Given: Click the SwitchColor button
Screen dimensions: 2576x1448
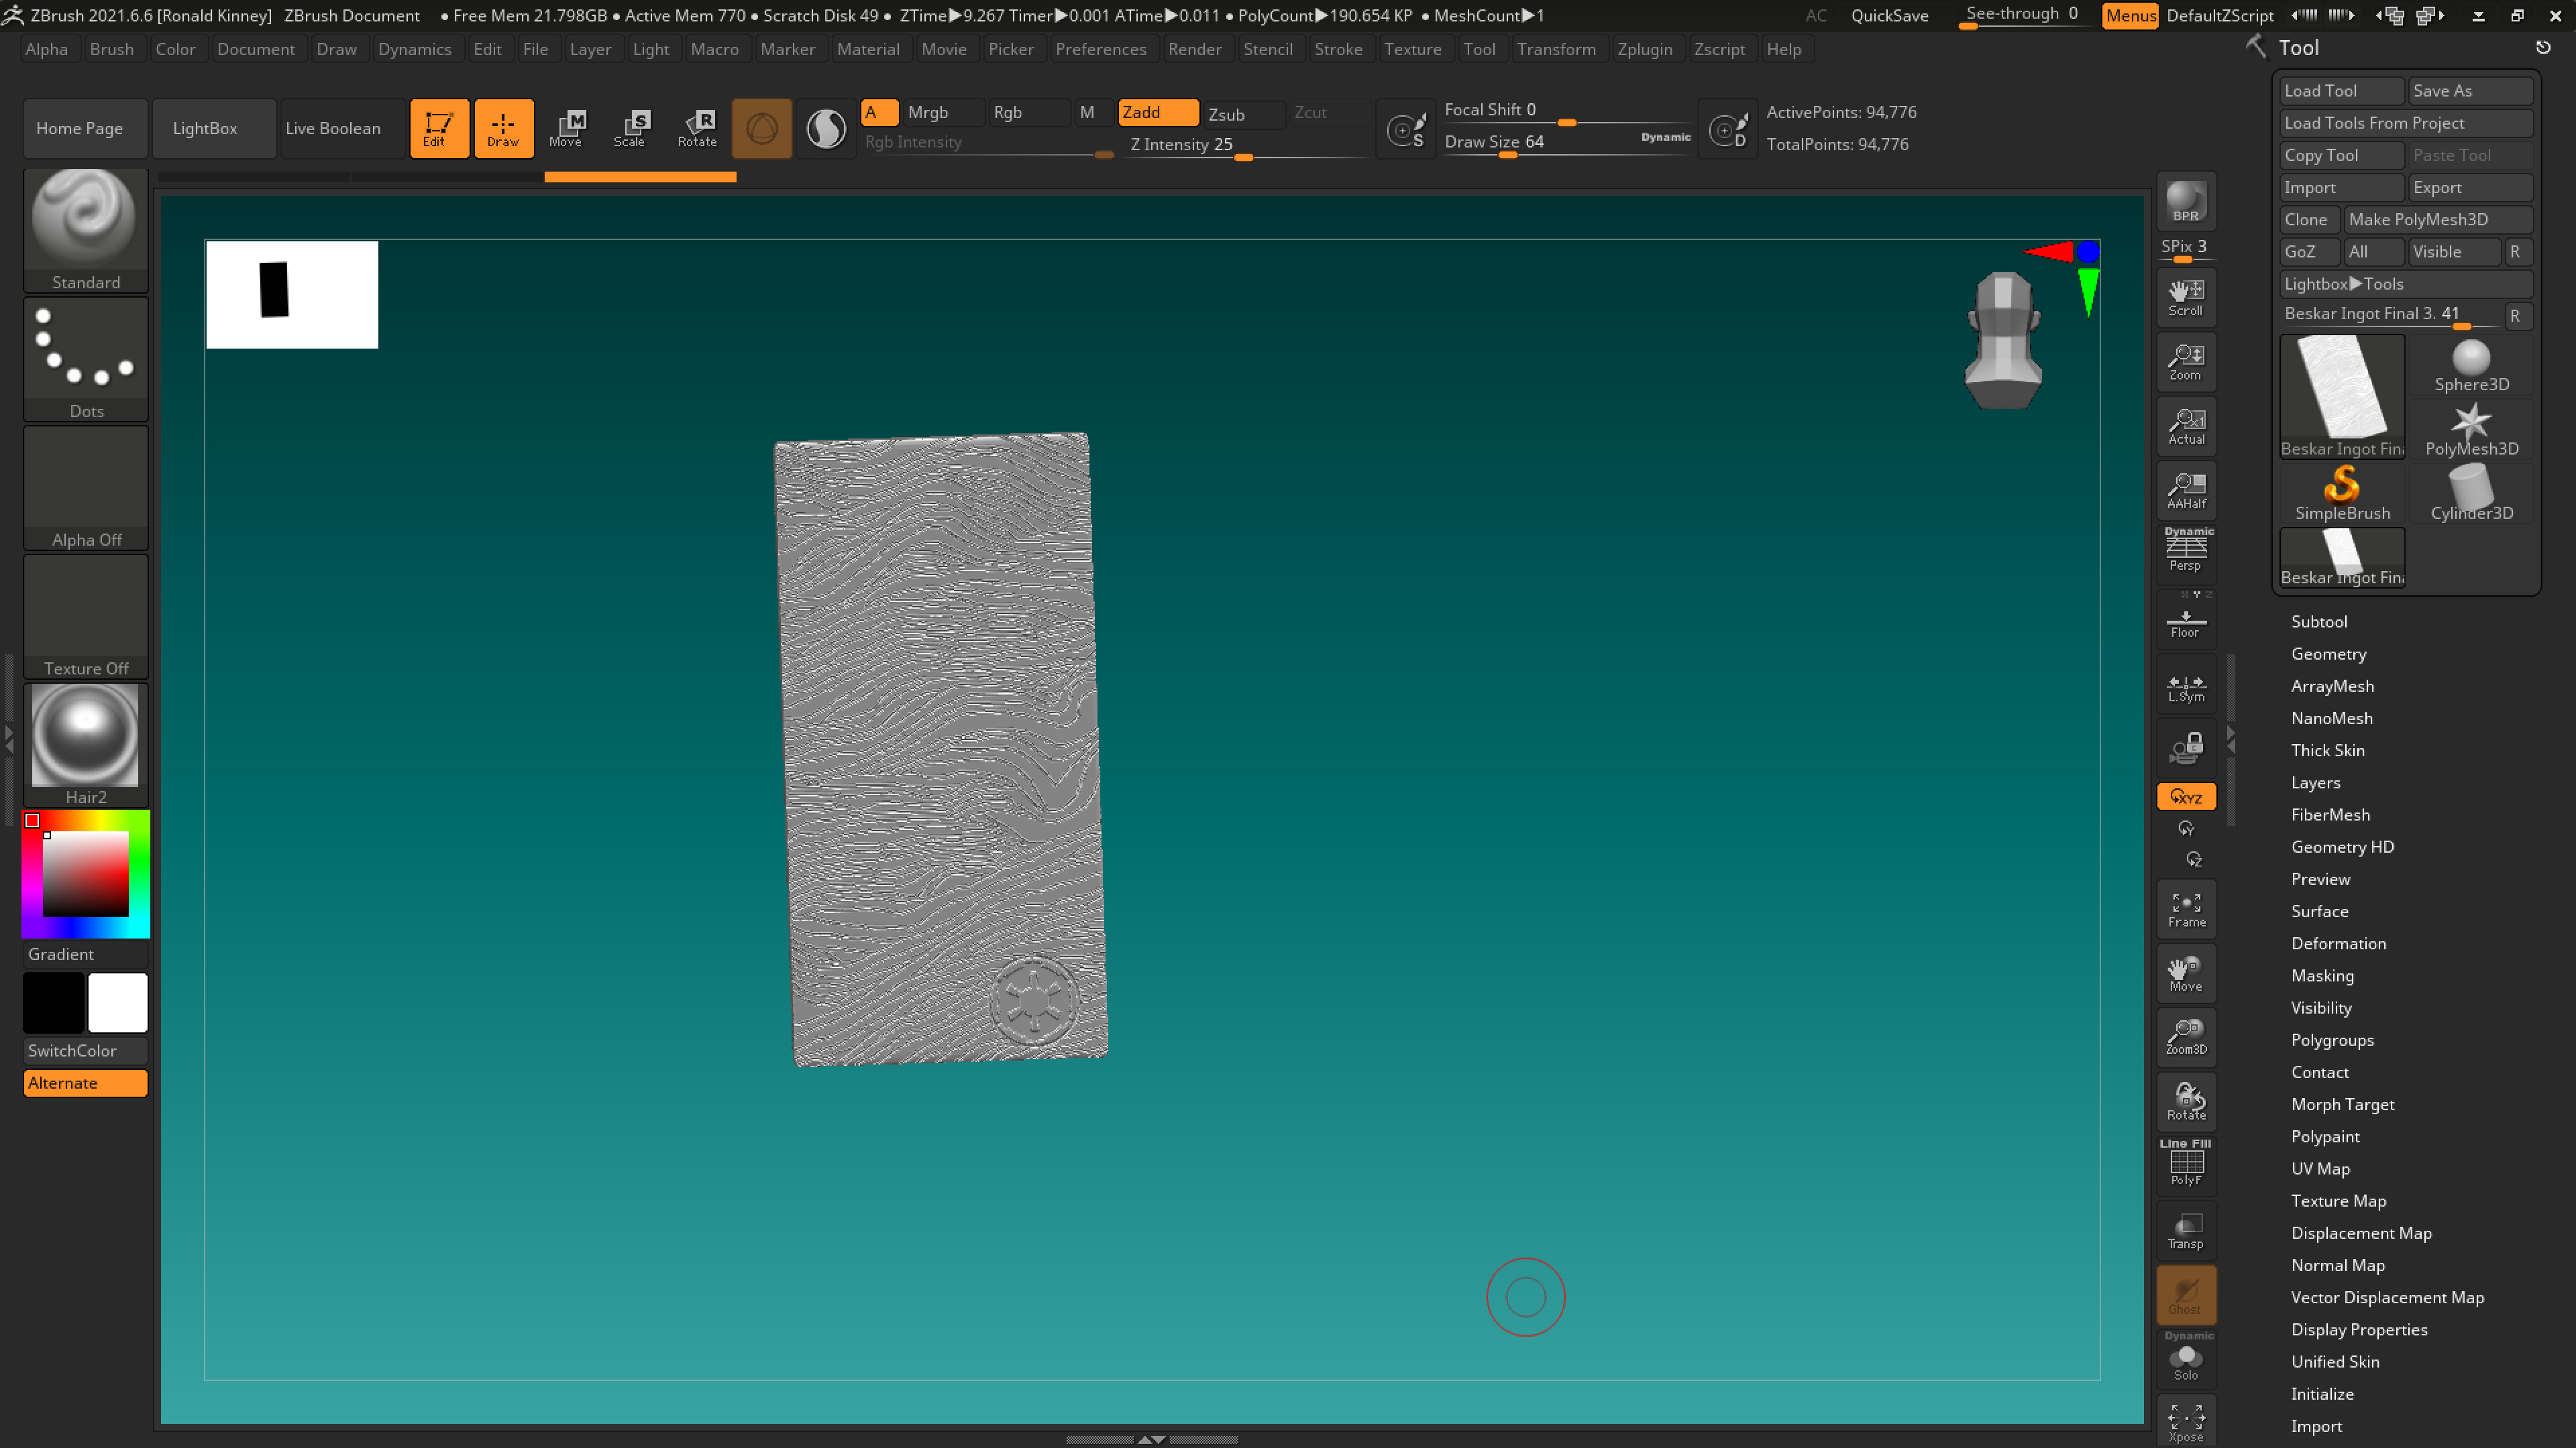Looking at the screenshot, I should 85,1050.
